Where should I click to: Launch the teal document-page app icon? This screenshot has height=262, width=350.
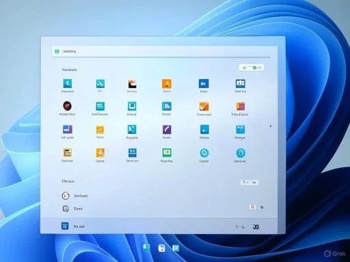(167, 106)
